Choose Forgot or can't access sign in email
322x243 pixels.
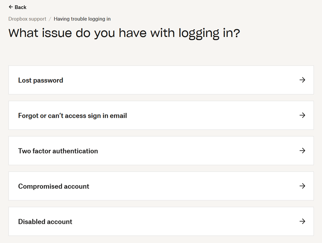pyautogui.click(x=72, y=116)
